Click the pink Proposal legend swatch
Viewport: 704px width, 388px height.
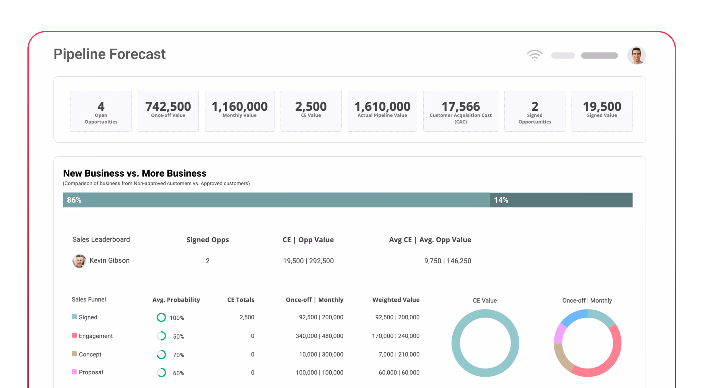74,372
